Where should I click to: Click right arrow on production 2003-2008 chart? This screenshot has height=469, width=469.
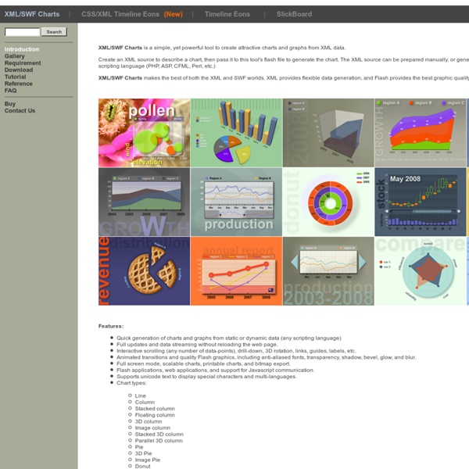pos(362,262)
